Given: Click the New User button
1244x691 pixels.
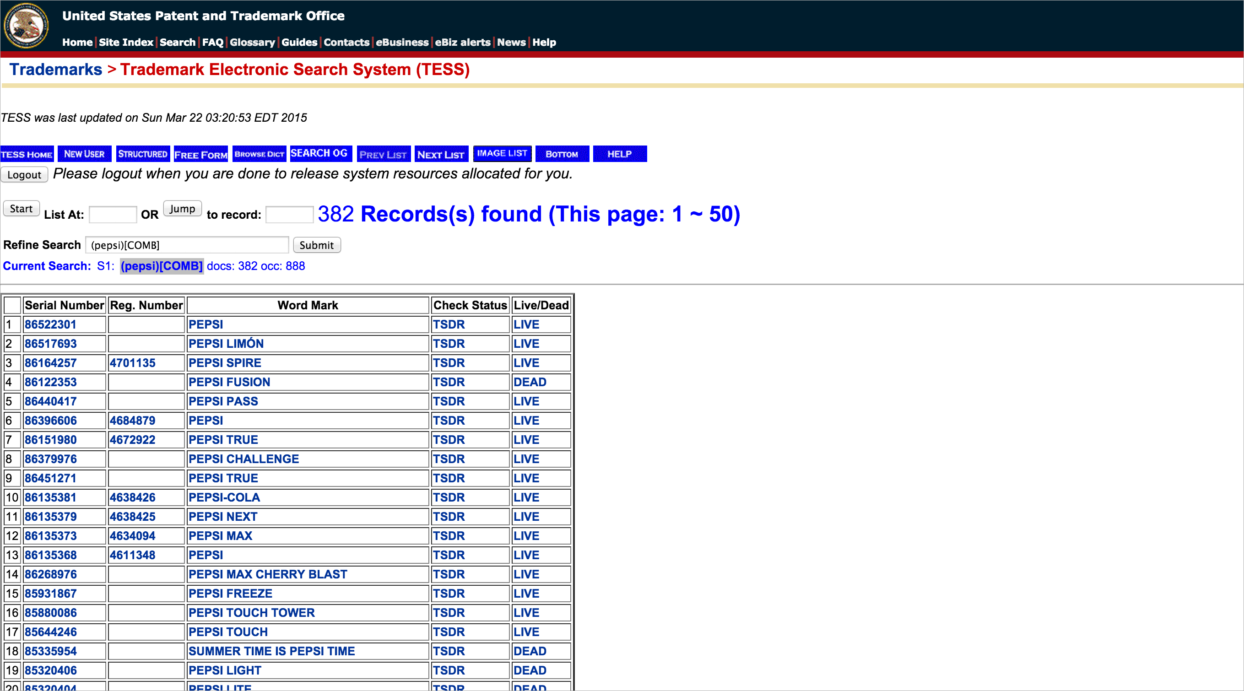Looking at the screenshot, I should coord(85,154).
